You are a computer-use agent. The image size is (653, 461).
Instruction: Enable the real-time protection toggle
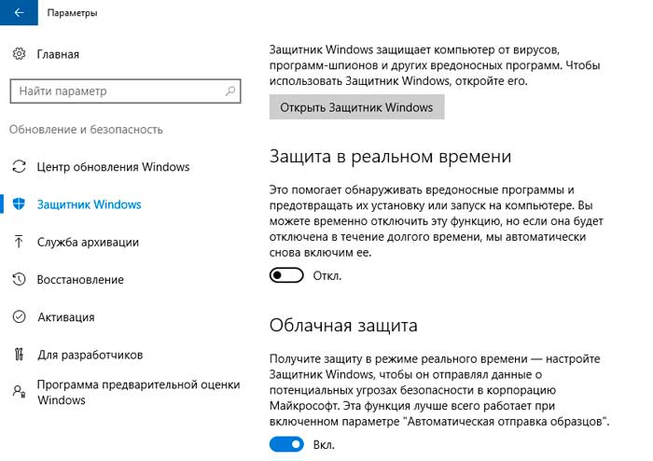[287, 275]
